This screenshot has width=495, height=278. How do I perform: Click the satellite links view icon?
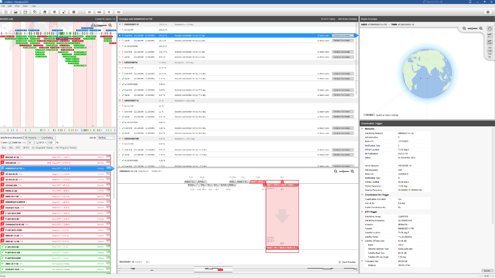point(489,35)
